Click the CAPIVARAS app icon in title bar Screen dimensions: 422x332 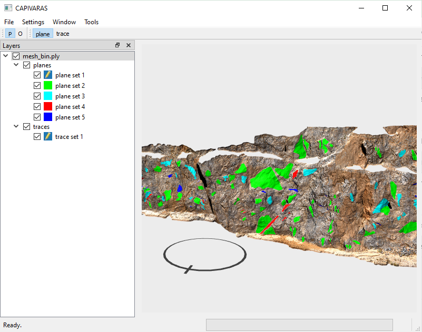[x=8, y=8]
